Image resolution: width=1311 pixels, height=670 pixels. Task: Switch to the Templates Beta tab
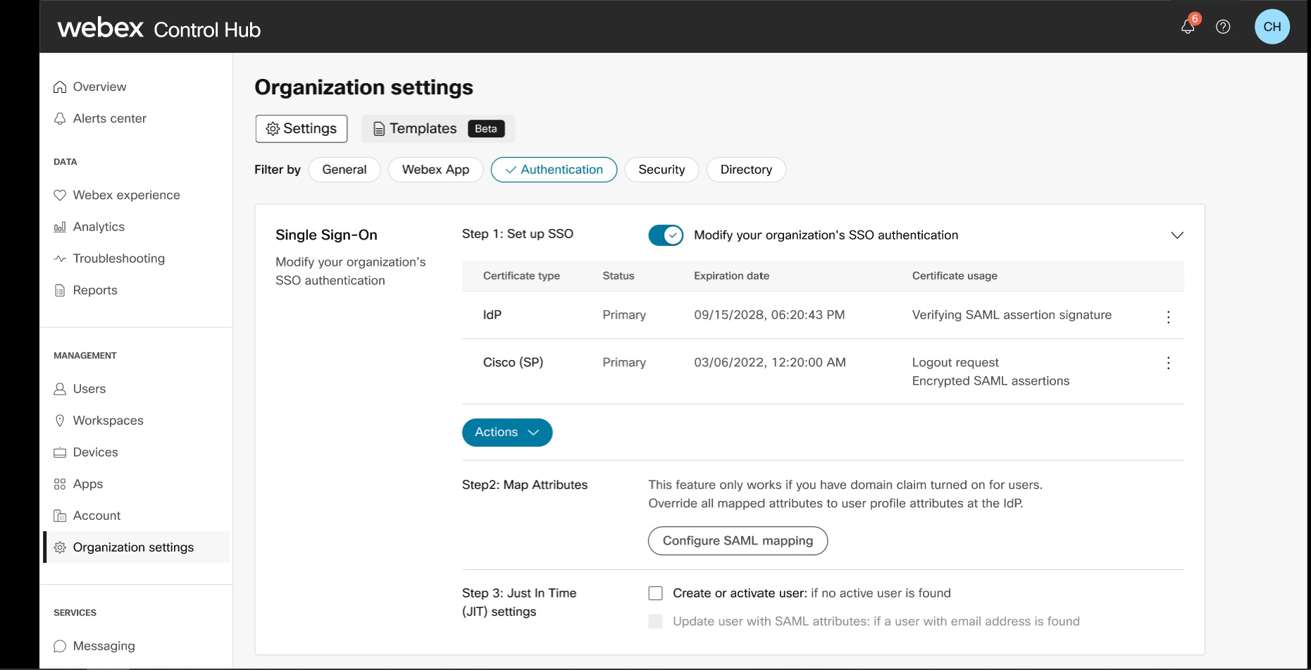pyautogui.click(x=438, y=129)
